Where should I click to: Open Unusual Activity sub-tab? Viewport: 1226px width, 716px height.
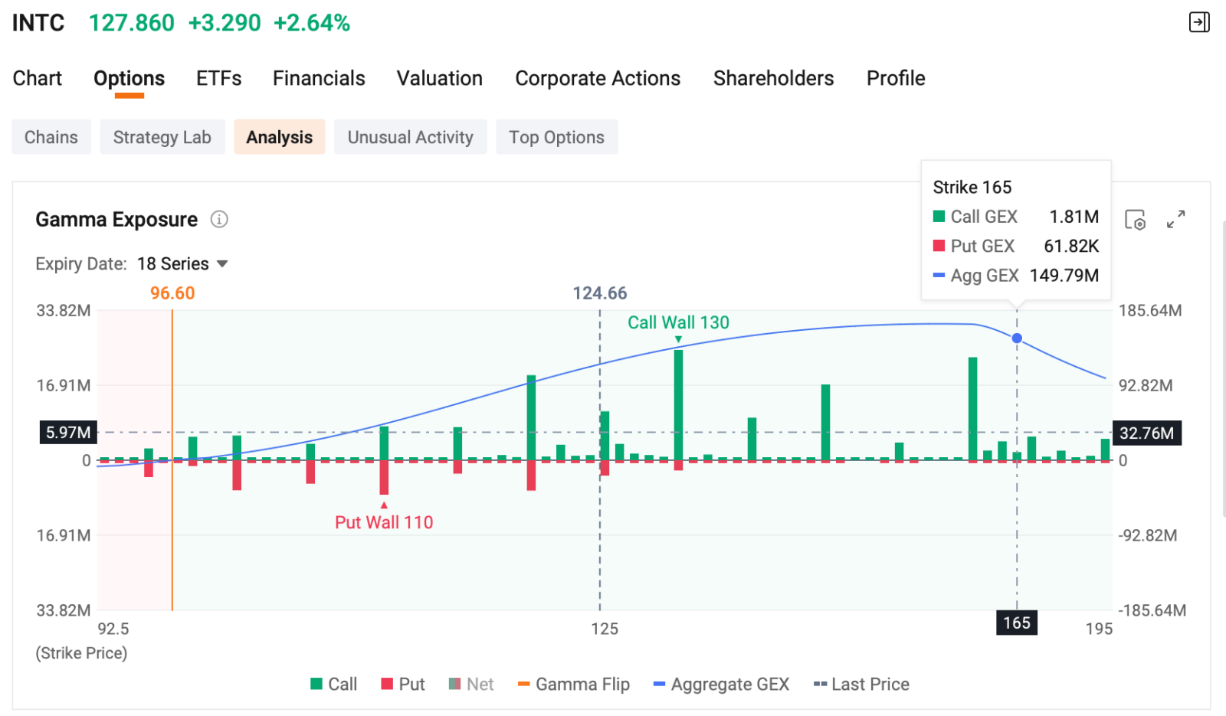(411, 137)
